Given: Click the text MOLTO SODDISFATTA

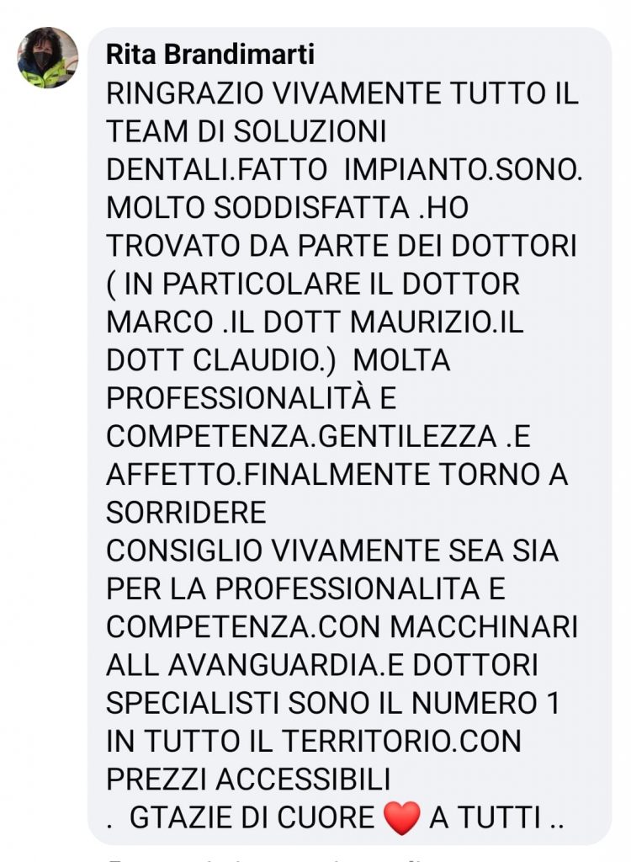Looking at the screenshot, I should point(257,208).
